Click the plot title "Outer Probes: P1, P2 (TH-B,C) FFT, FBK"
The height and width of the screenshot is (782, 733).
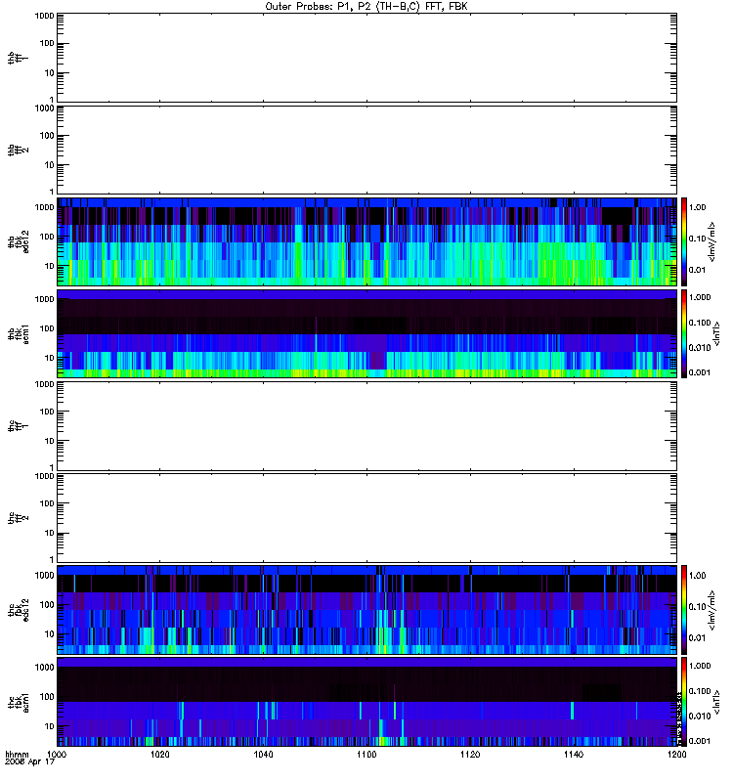(366, 7)
